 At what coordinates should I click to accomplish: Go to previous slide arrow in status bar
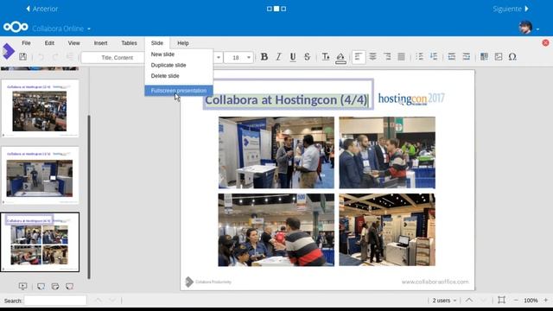(469, 301)
